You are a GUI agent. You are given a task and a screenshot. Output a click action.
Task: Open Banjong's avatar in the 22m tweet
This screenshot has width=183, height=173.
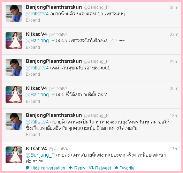[x=14, y=67]
